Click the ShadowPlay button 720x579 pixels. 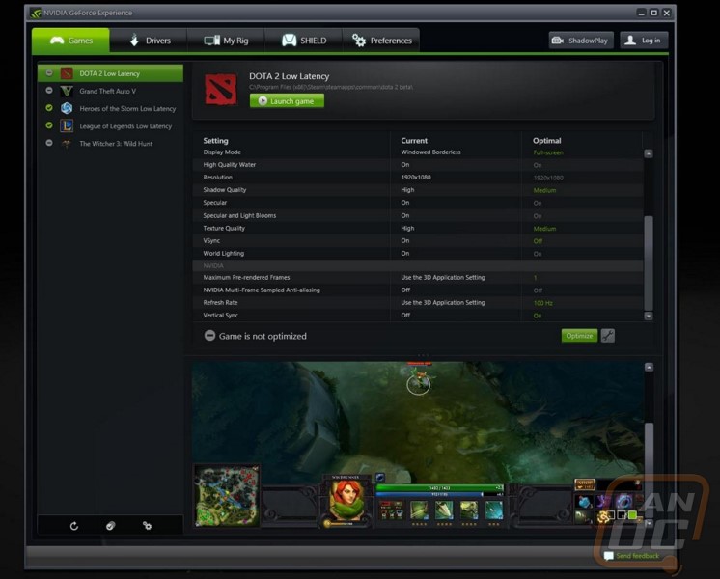point(581,41)
